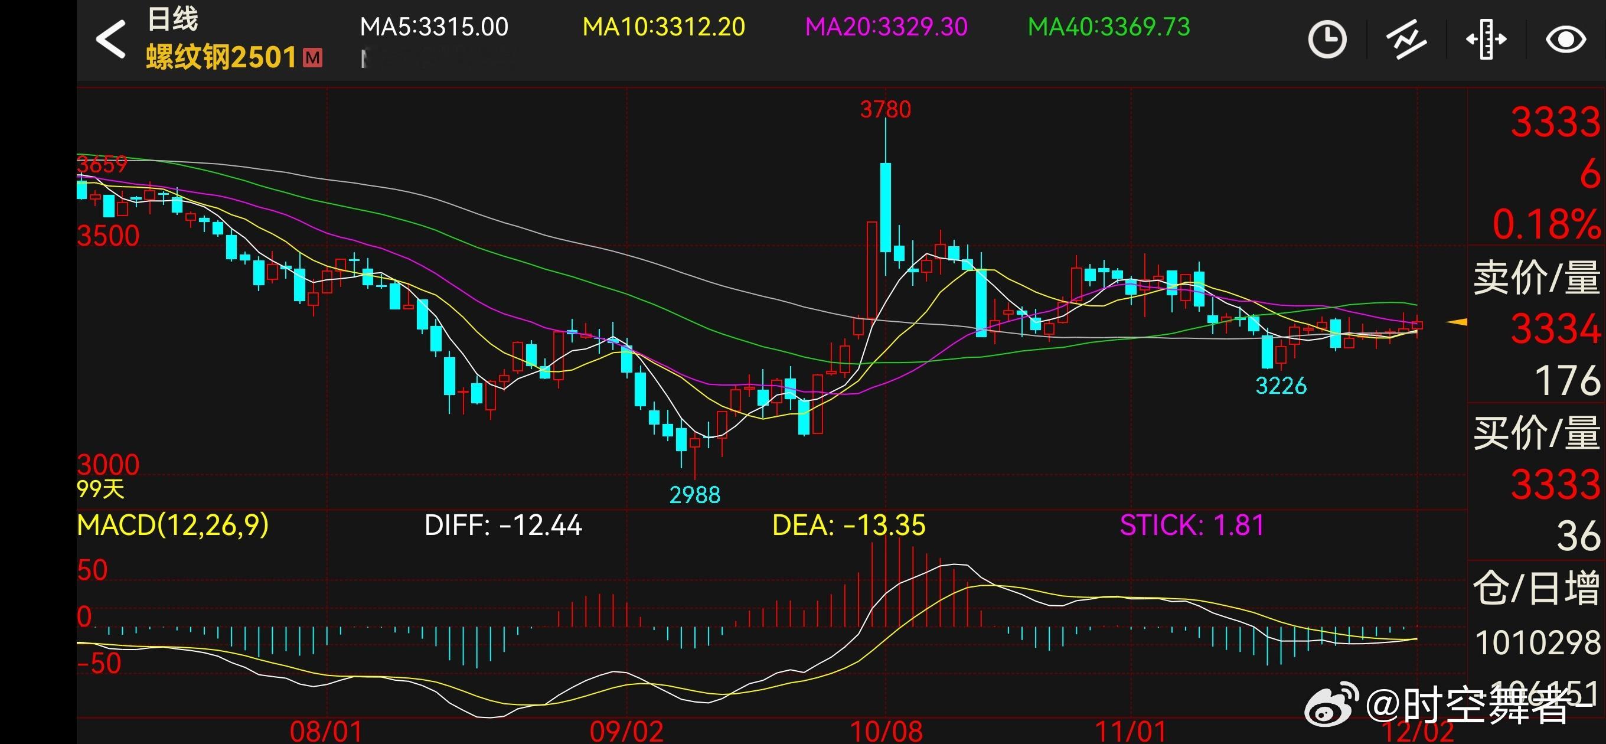Image resolution: width=1606 pixels, height=744 pixels.
Task: Tap the MACD 50 axis label
Action: (x=92, y=570)
